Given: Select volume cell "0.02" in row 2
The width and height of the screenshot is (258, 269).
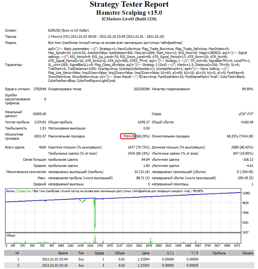Looking at the screenshot, I should pos(122,265).
